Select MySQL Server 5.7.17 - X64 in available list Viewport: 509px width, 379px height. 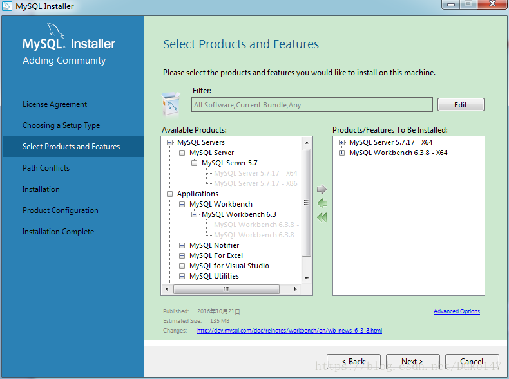point(256,174)
